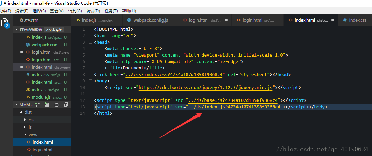Open login.html src in open editors list
Image resolution: width=372 pixels, height=156 pixels.
42,60
